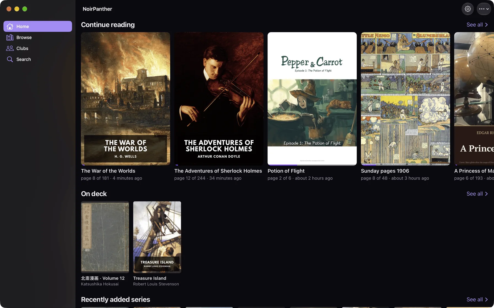Click the "北斎漫画 · Volume 12" title
Viewport: 494px width, 308px height.
coord(103,278)
